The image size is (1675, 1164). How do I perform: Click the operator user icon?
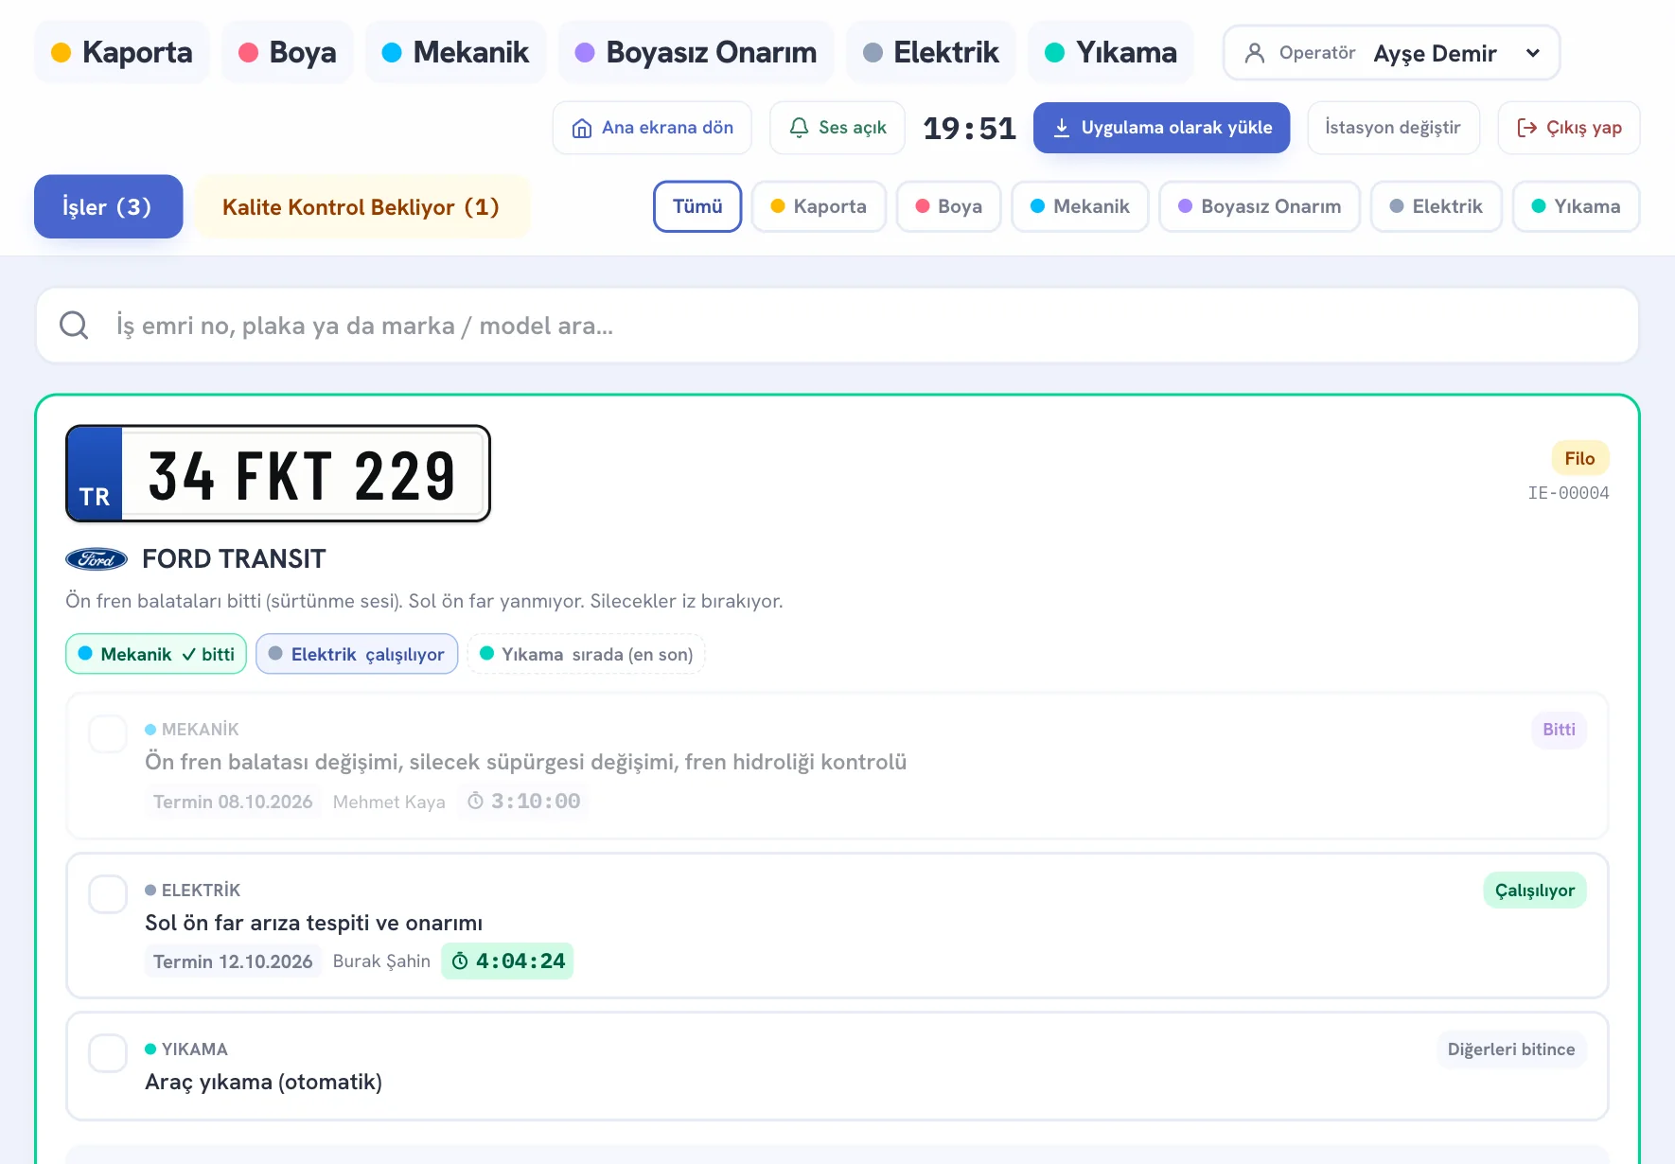(x=1255, y=53)
